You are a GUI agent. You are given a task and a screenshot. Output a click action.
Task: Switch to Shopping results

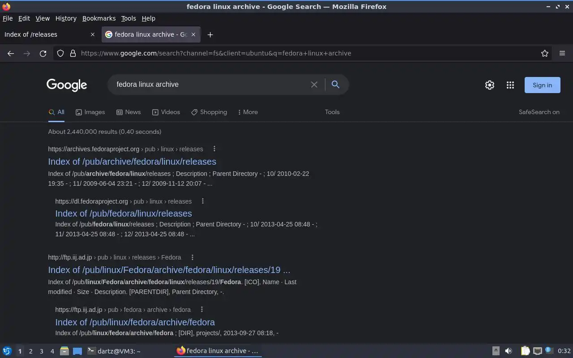click(x=209, y=112)
